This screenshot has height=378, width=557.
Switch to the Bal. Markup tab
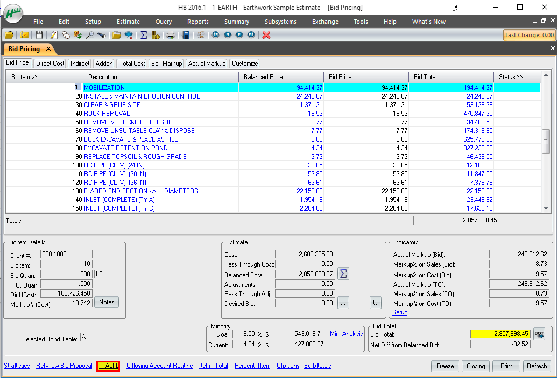[x=166, y=64]
